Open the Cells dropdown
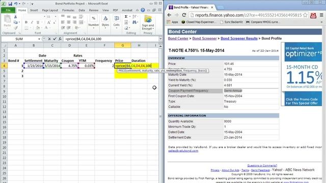Screen dimensions: 326x183 (117, 22)
